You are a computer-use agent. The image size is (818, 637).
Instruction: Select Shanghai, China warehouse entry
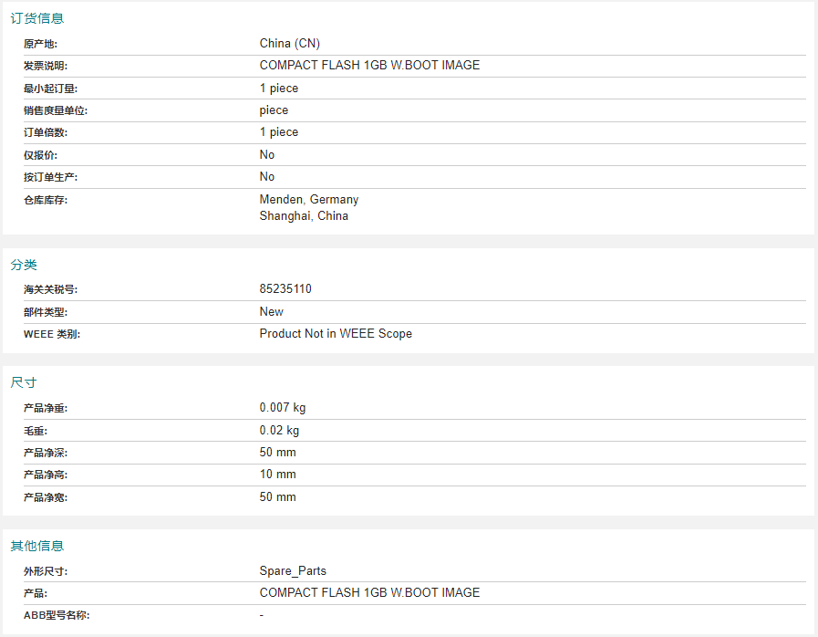pyautogui.click(x=304, y=215)
